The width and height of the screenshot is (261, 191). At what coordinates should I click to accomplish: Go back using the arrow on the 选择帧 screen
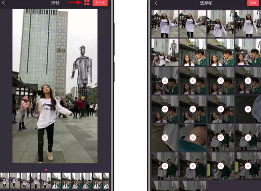[x=156, y=3]
